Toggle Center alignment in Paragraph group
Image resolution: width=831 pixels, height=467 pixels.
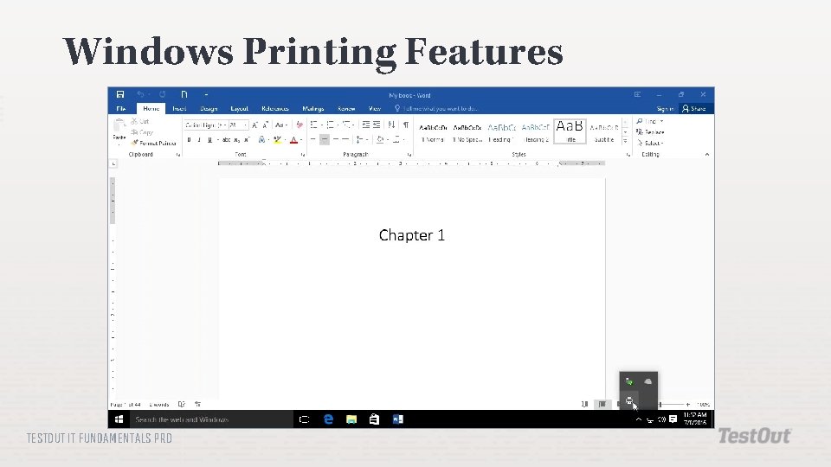point(325,140)
